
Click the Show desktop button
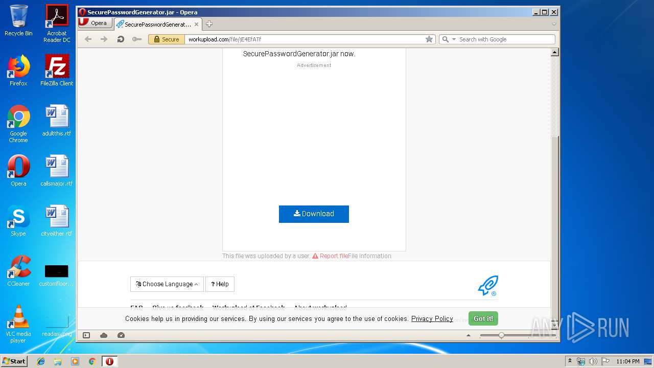[x=648, y=361]
